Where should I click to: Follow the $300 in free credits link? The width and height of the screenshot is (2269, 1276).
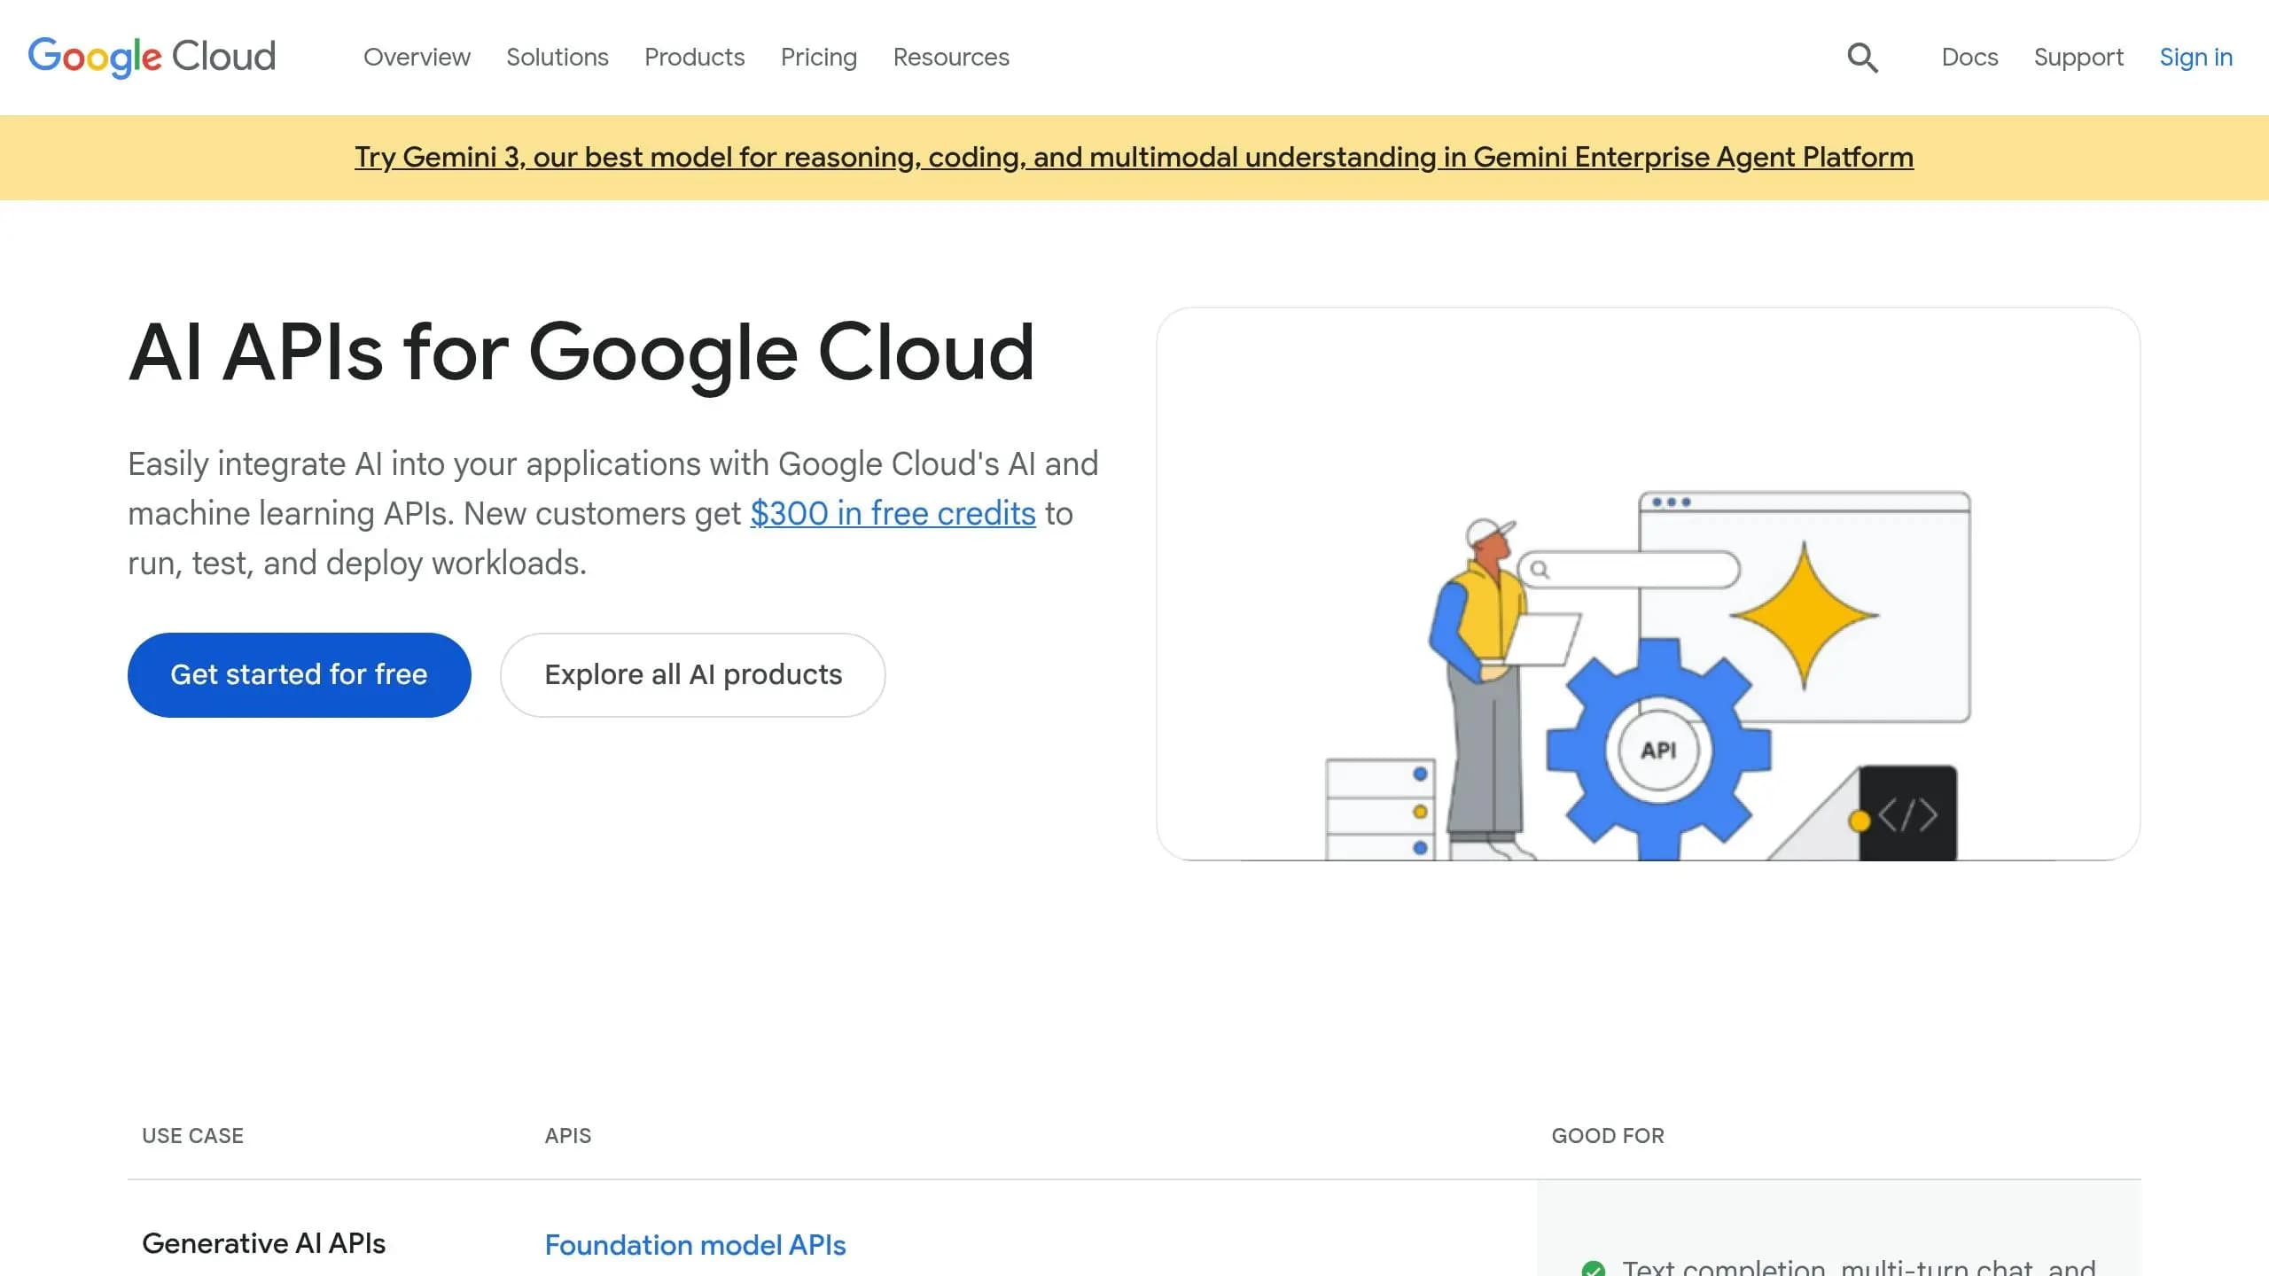pos(893,513)
